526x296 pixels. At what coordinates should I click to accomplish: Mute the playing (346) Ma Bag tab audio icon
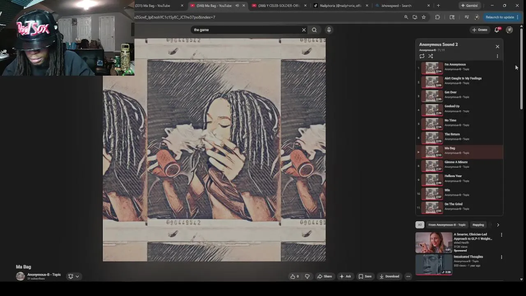click(x=237, y=6)
